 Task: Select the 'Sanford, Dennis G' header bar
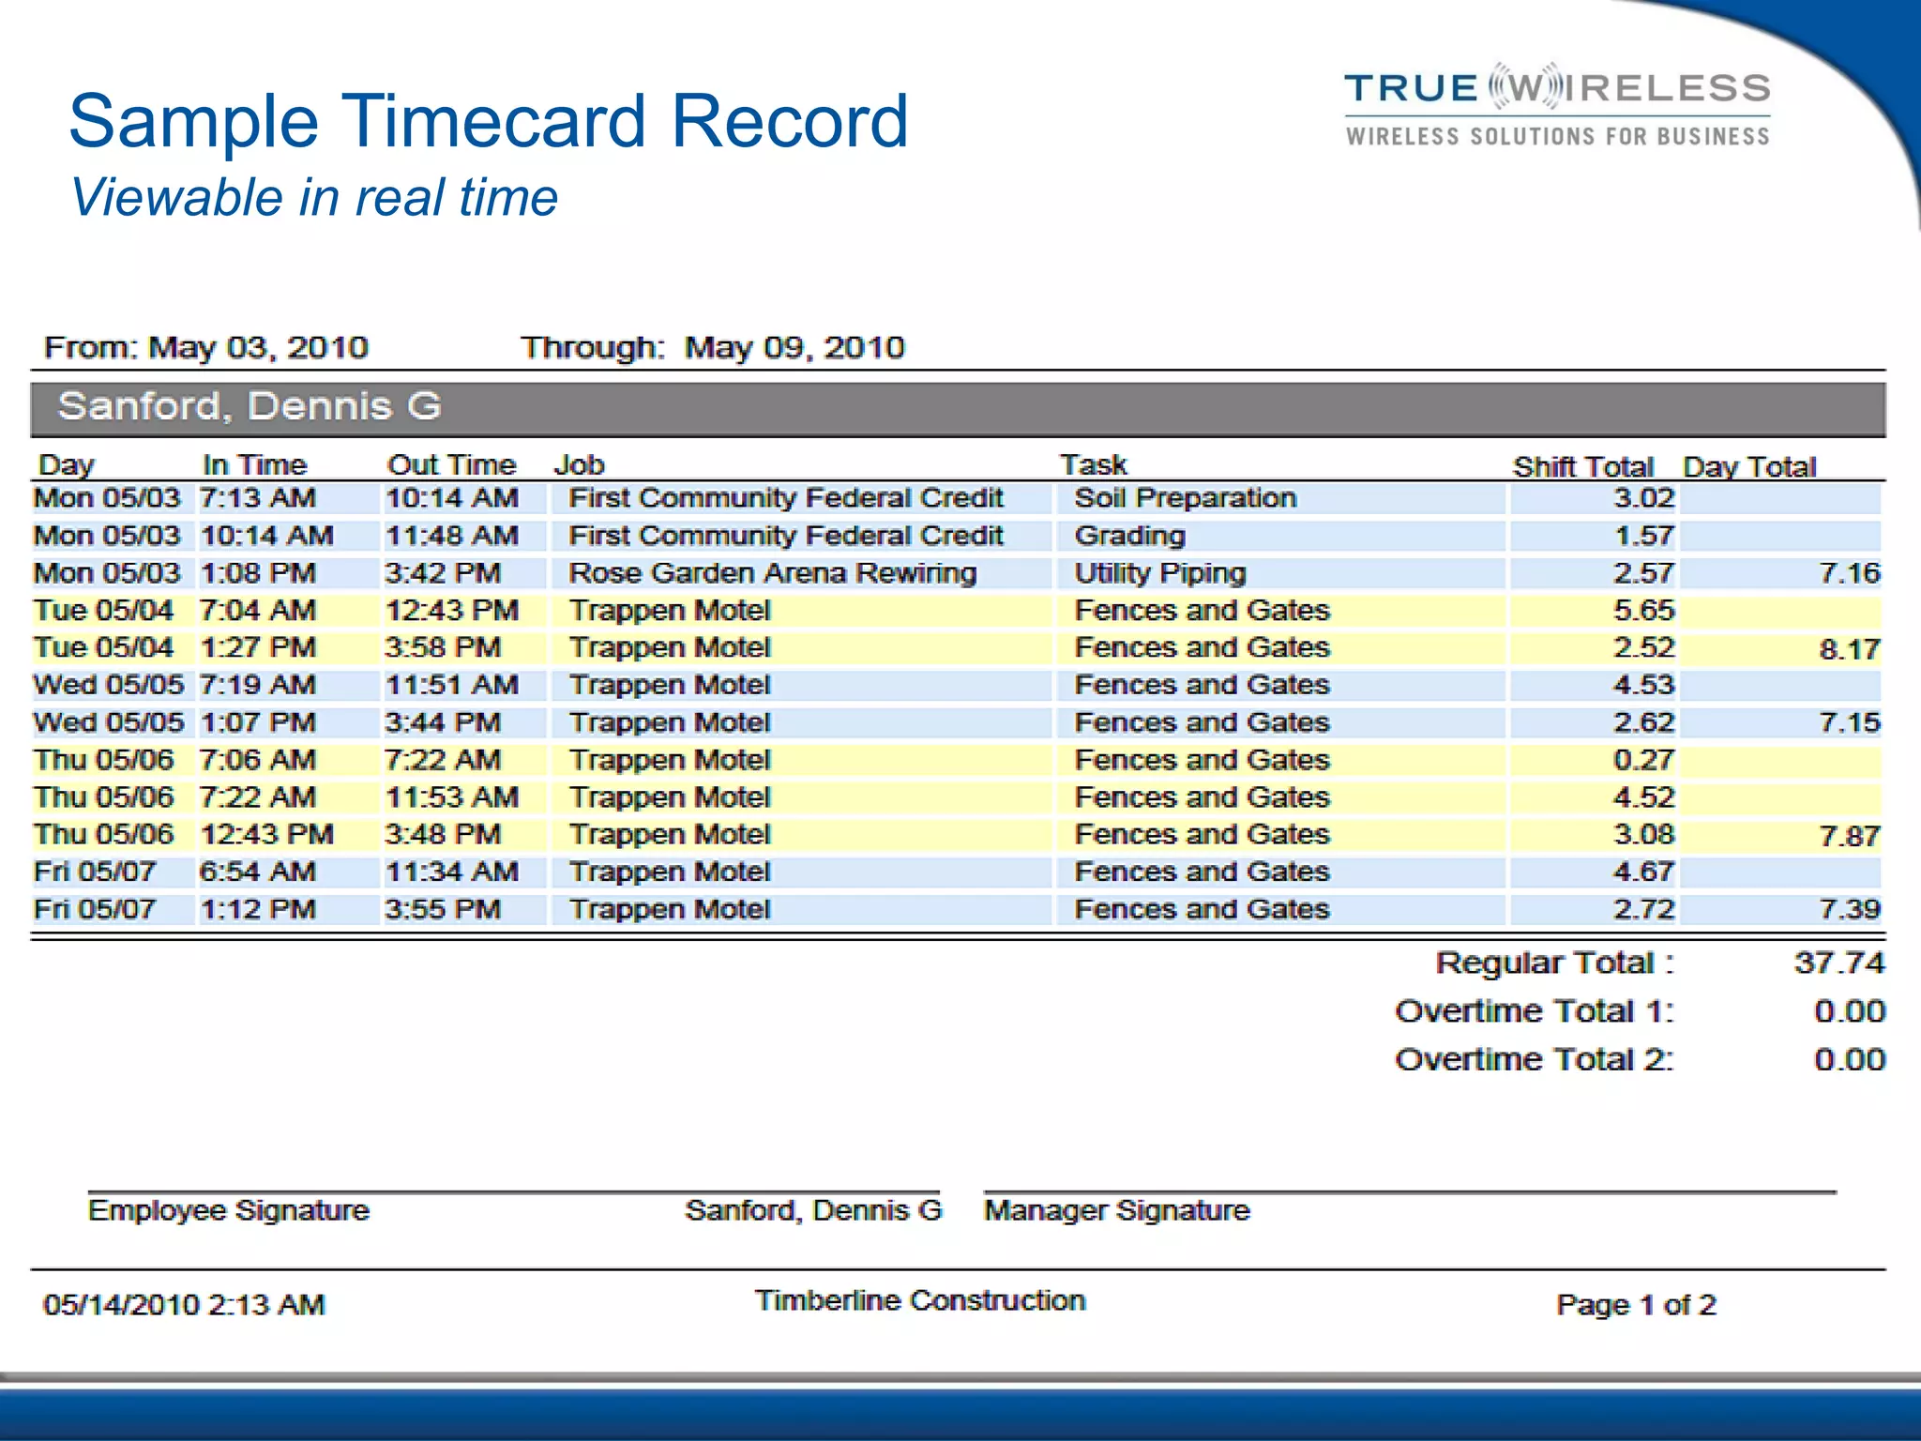(958, 408)
